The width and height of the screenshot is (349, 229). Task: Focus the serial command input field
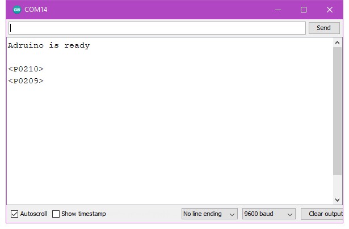(x=157, y=28)
